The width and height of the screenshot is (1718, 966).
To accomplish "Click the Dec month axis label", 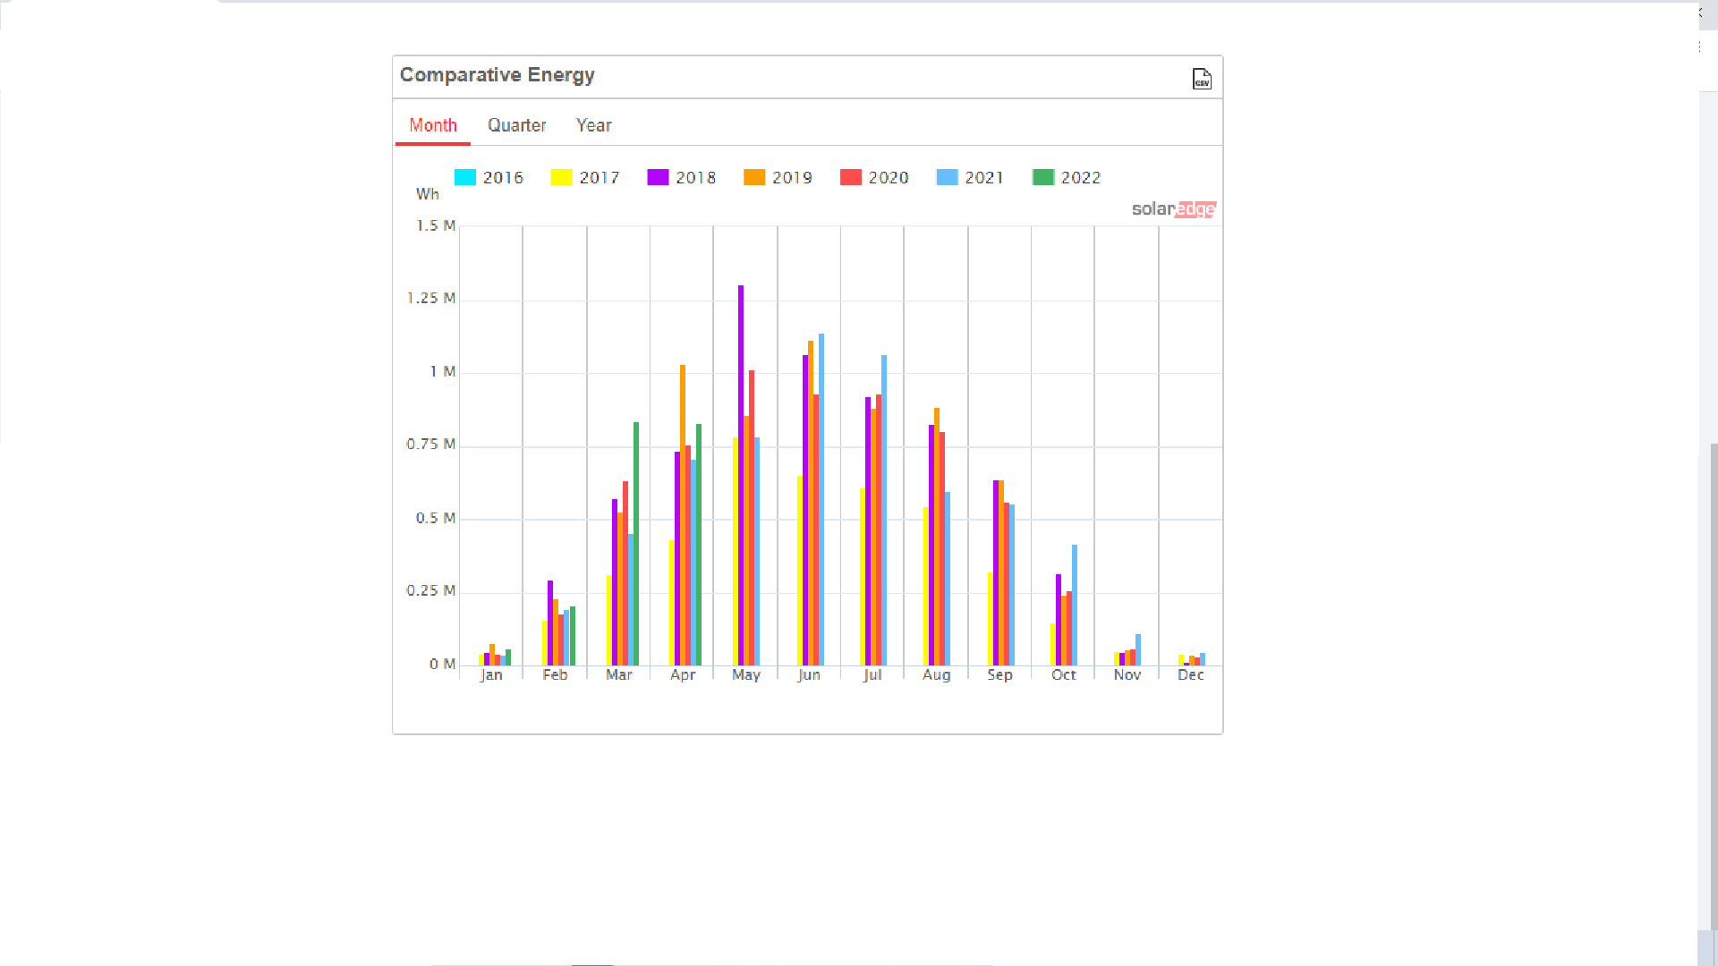I will [x=1190, y=675].
